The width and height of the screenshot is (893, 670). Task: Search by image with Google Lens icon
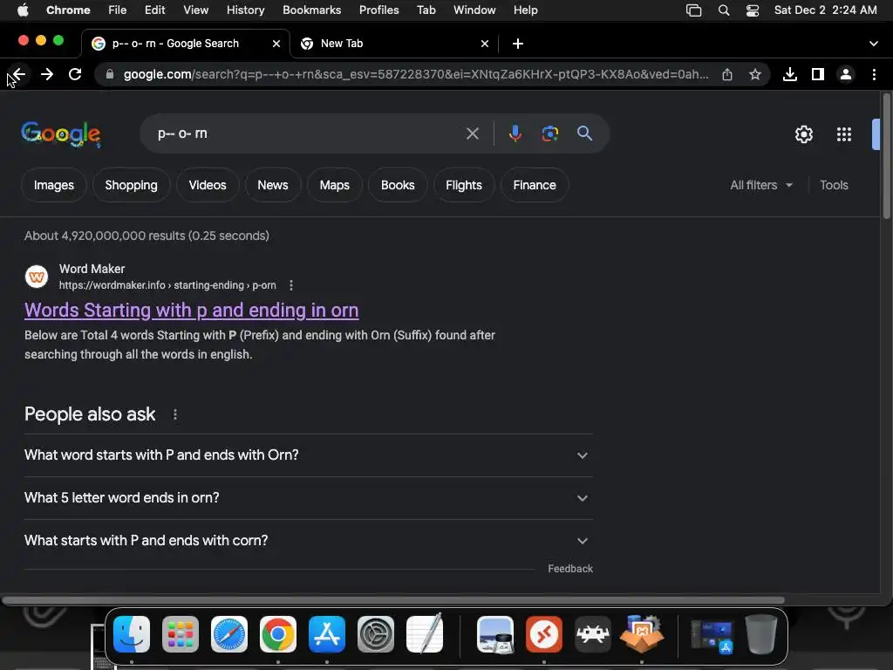[x=549, y=133]
